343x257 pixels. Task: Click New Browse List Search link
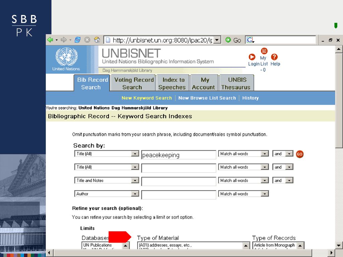207,98
